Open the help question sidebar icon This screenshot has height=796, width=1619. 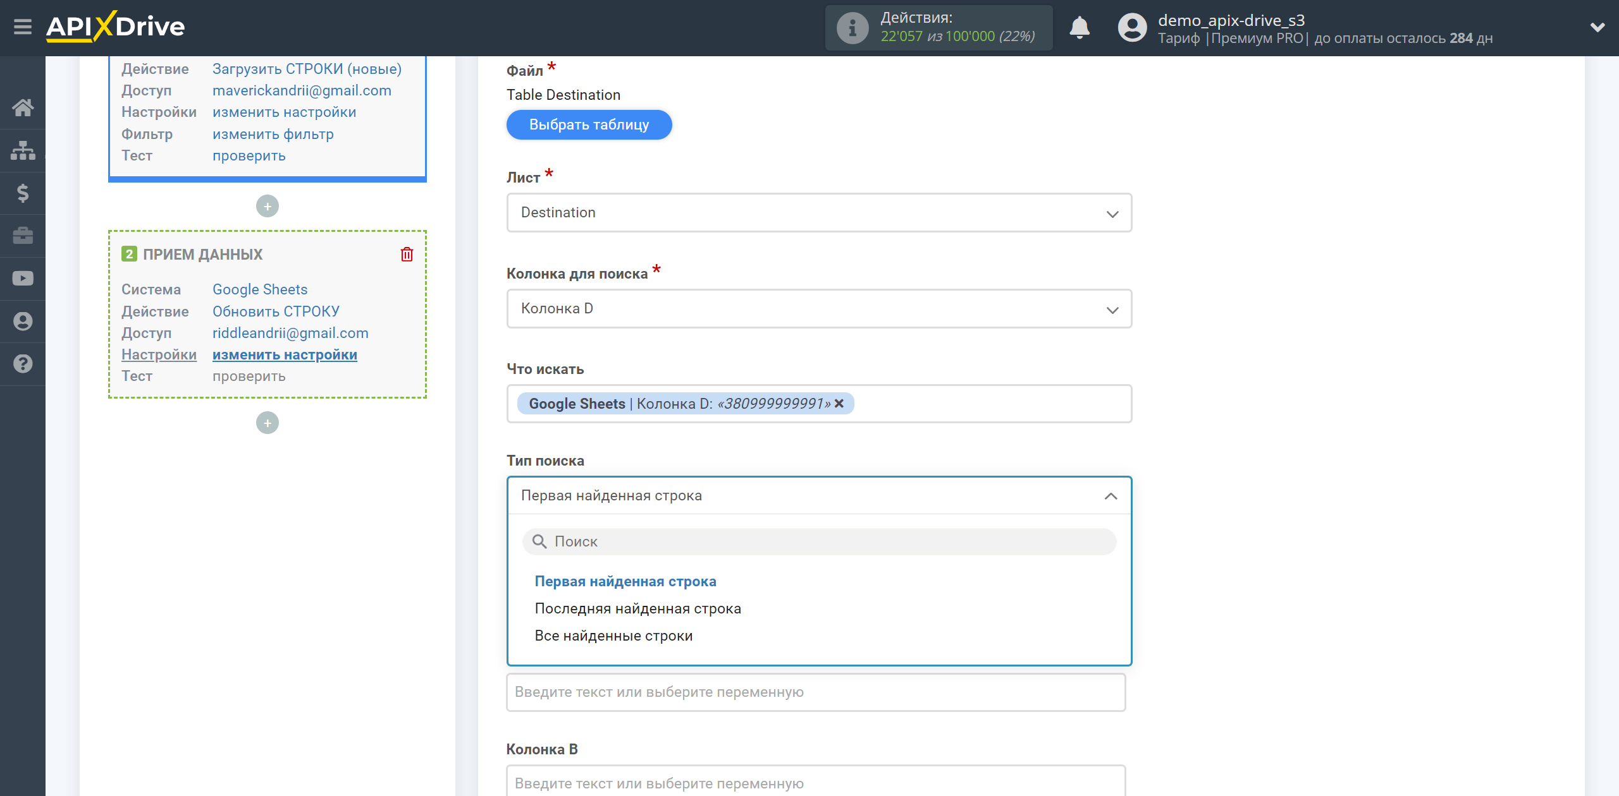click(23, 364)
